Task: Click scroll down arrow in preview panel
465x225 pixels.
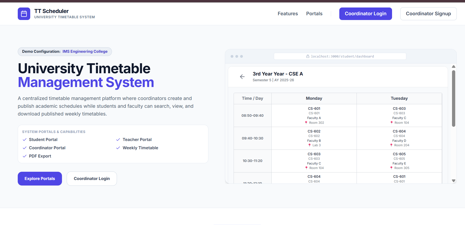Action: 454,180
